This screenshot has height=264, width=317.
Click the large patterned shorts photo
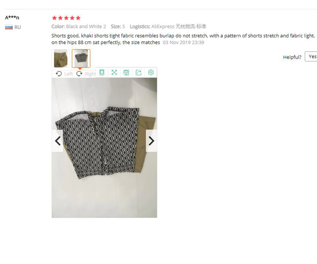coord(104,148)
